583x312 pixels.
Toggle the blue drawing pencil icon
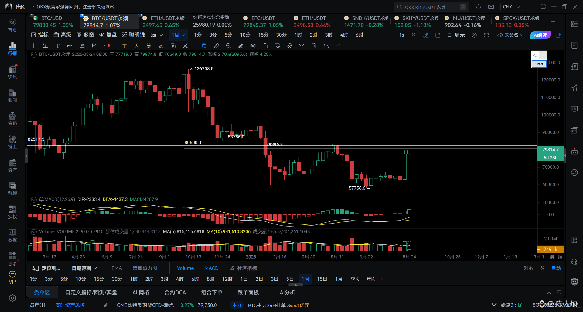coord(426,35)
